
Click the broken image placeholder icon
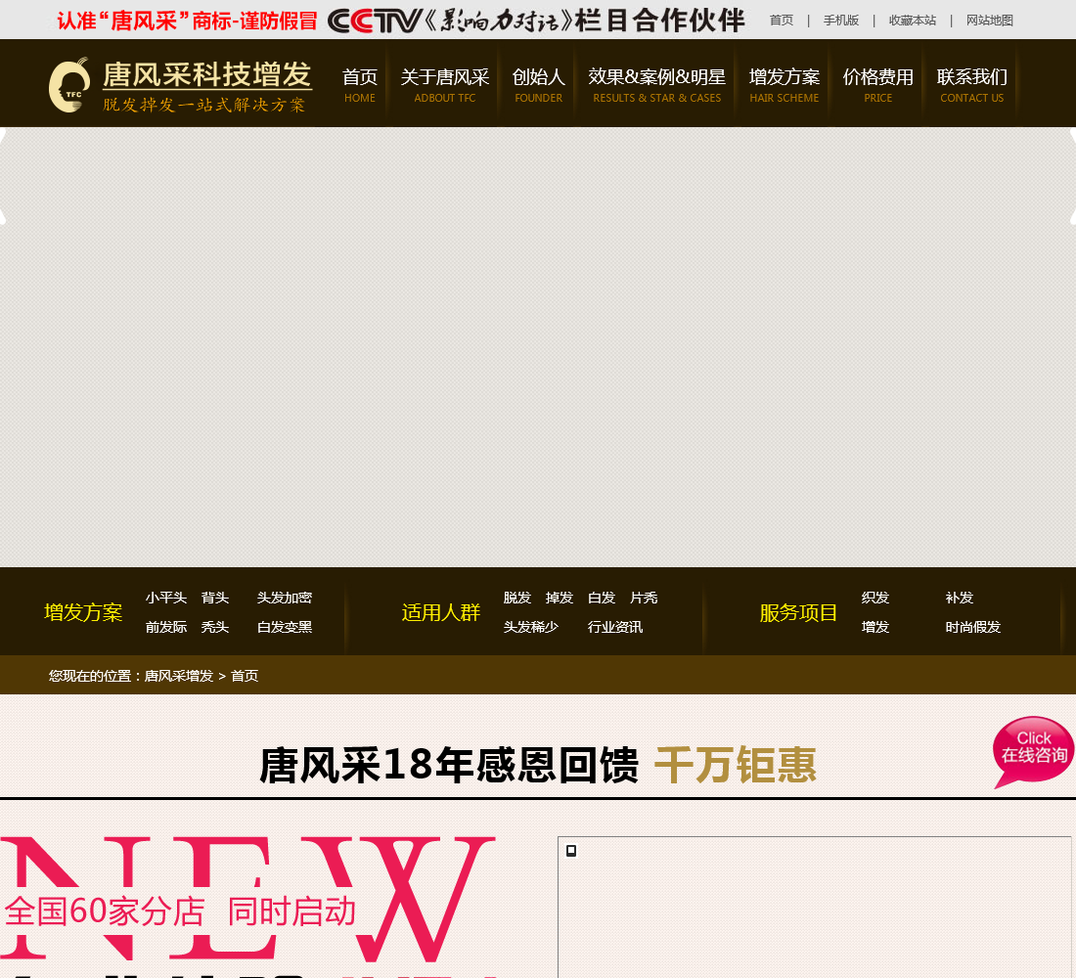pos(571,851)
